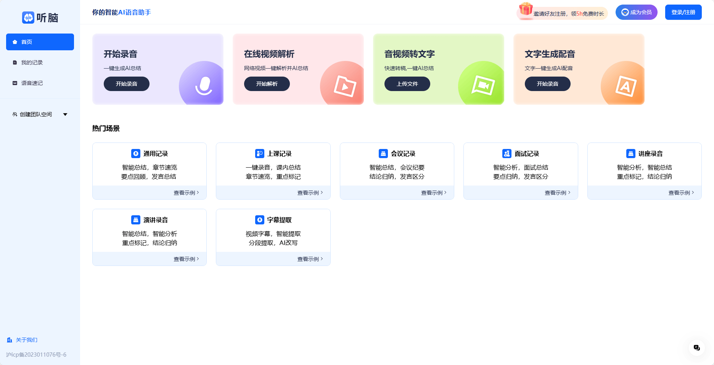The width and height of the screenshot is (714, 365).
Task: Open the chat assistant bubble icon
Action: point(697,347)
